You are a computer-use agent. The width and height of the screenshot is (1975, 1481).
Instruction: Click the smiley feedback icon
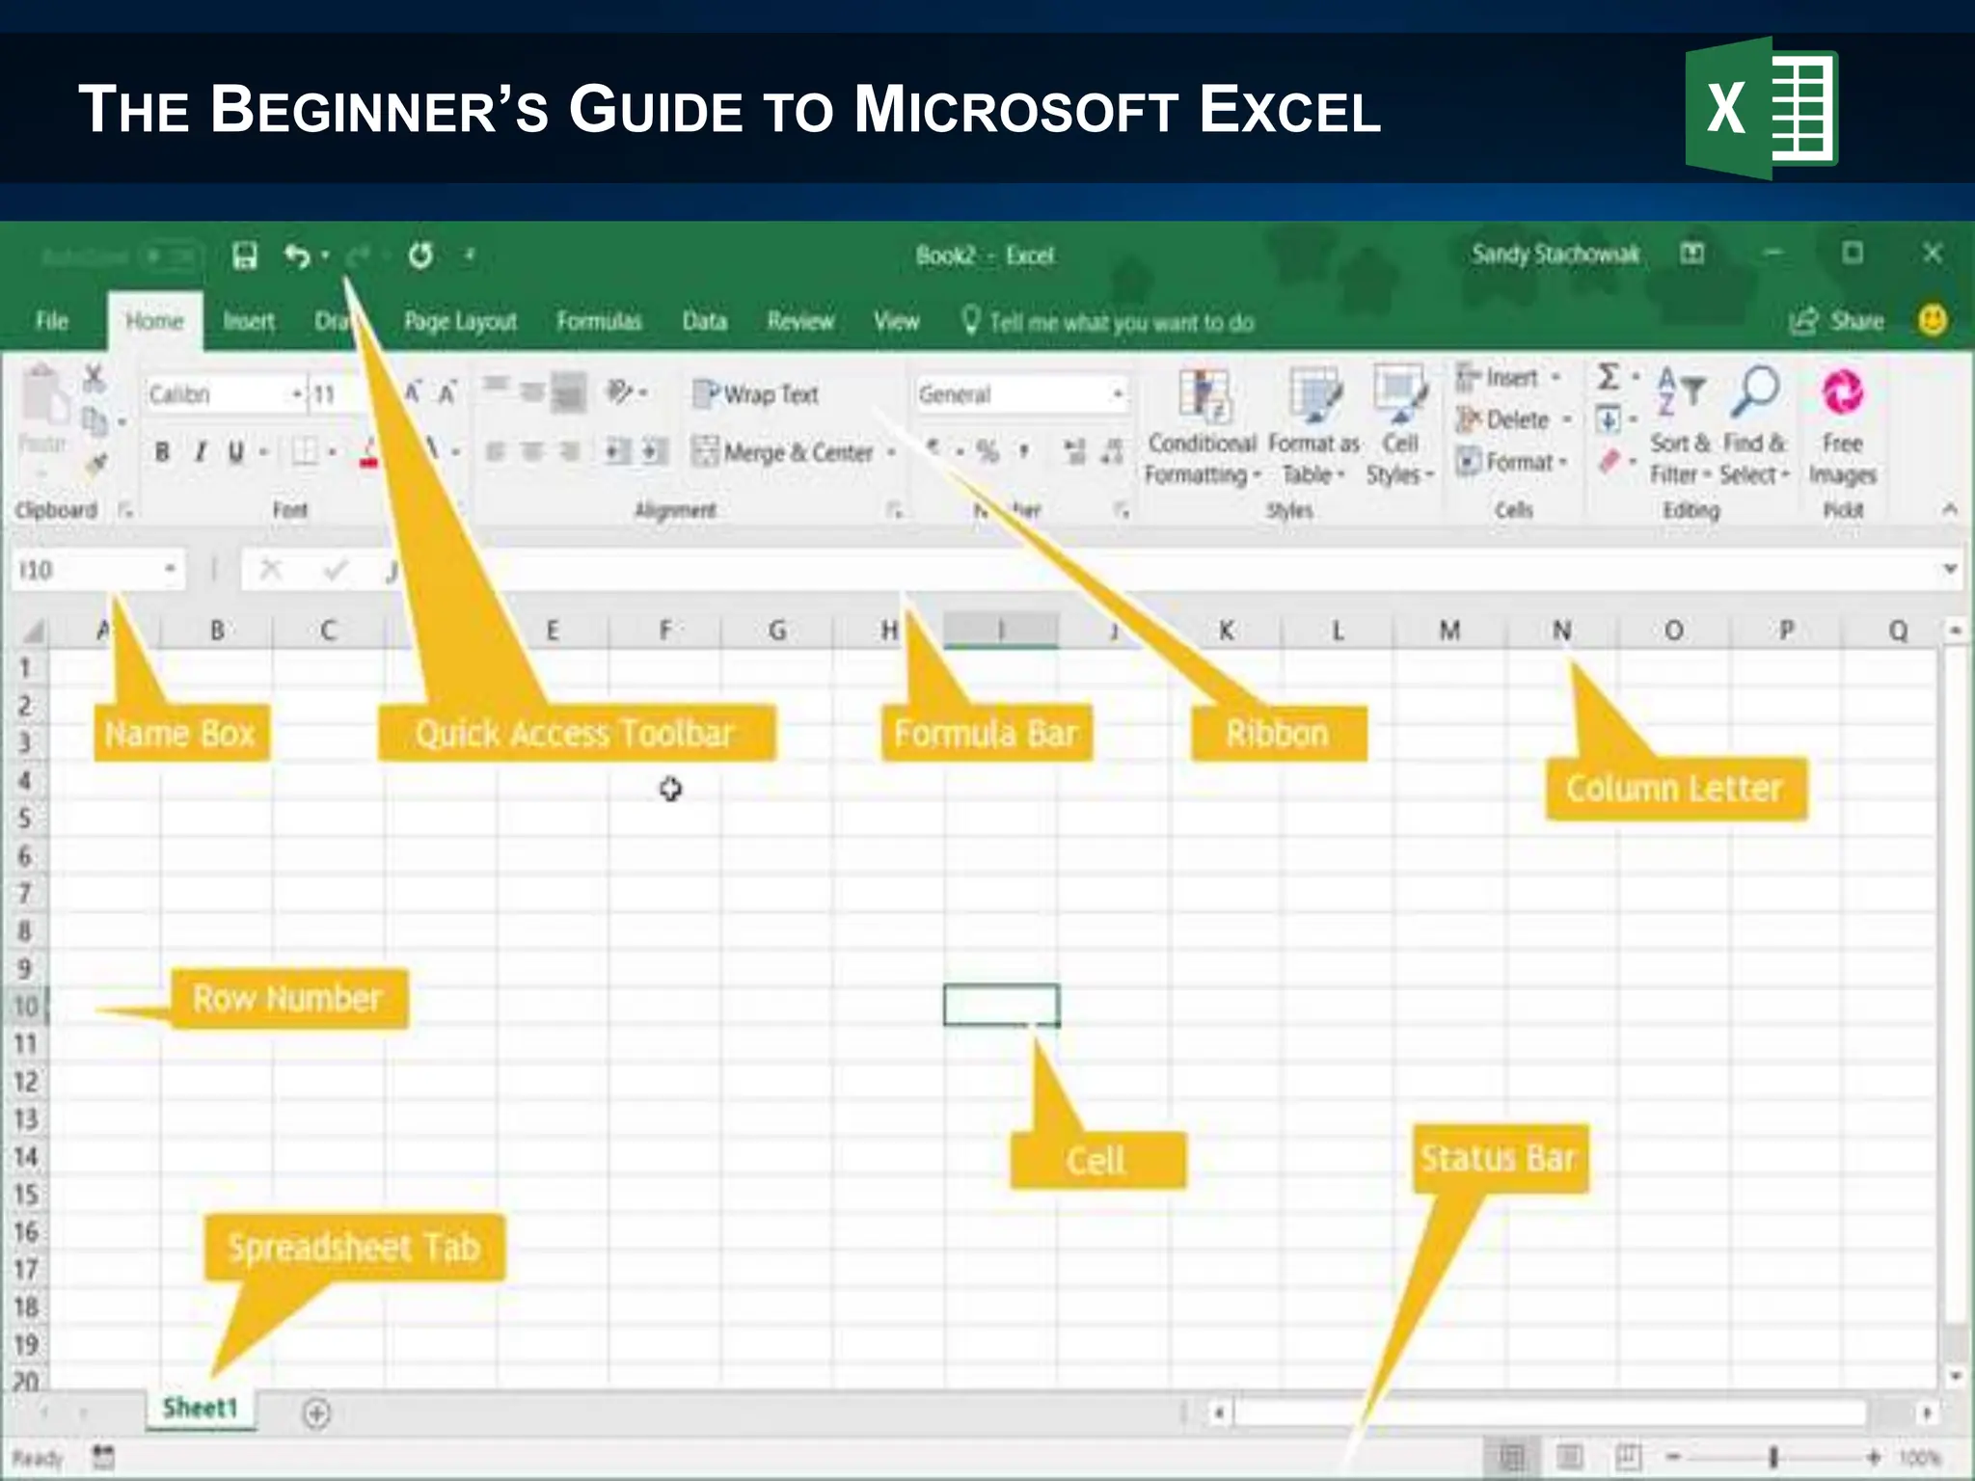(x=1933, y=320)
